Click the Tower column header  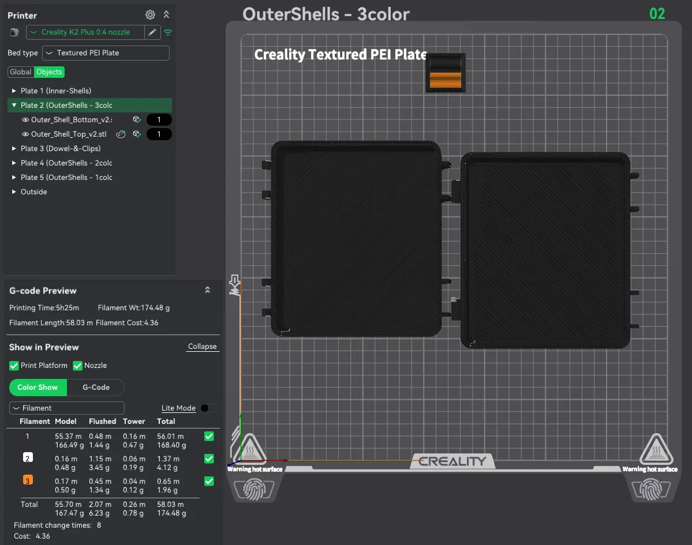click(134, 422)
